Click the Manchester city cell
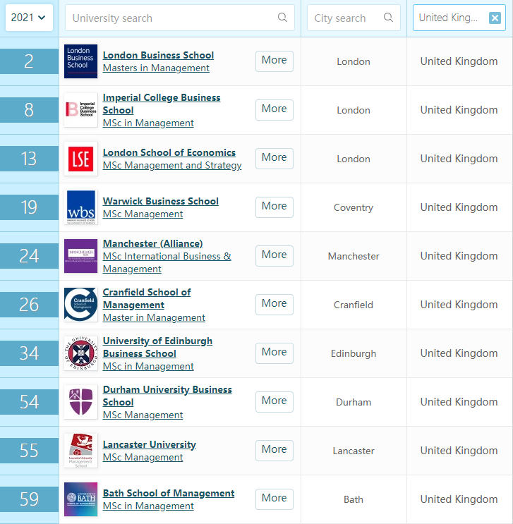Image resolution: width=513 pixels, height=524 pixels. (354, 256)
